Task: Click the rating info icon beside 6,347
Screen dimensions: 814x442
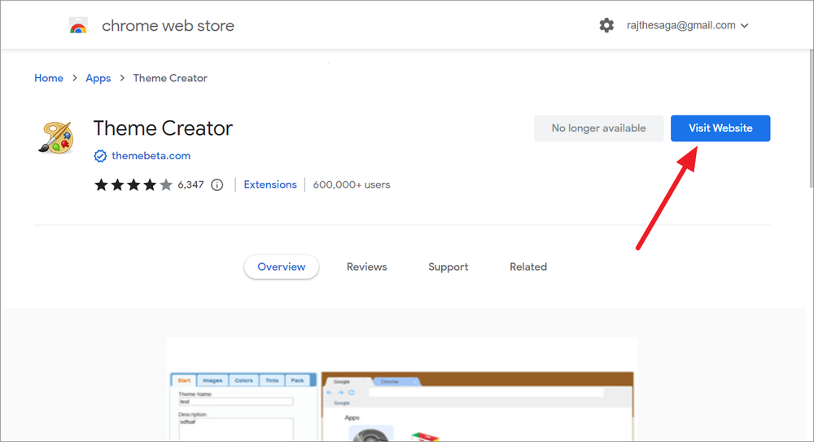Action: click(217, 185)
